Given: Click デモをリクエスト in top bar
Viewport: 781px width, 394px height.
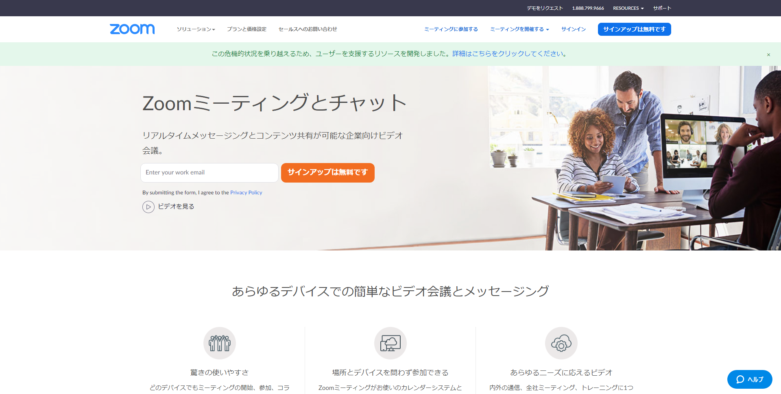Looking at the screenshot, I should 545,8.
